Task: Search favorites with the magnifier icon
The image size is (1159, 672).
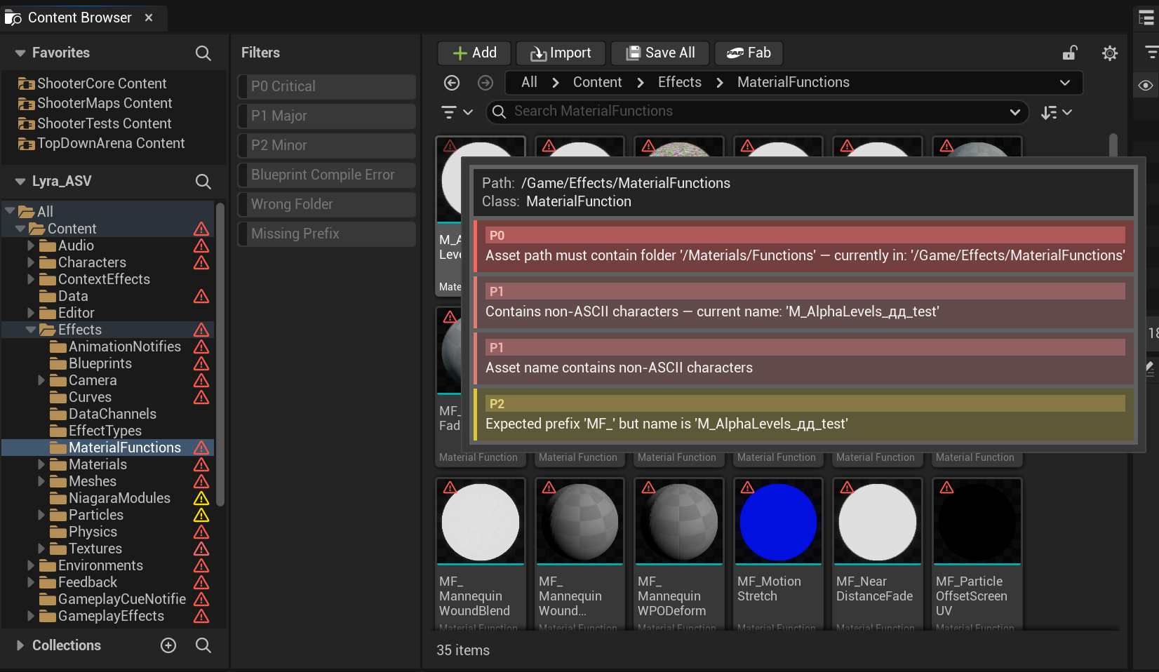Action: point(203,53)
